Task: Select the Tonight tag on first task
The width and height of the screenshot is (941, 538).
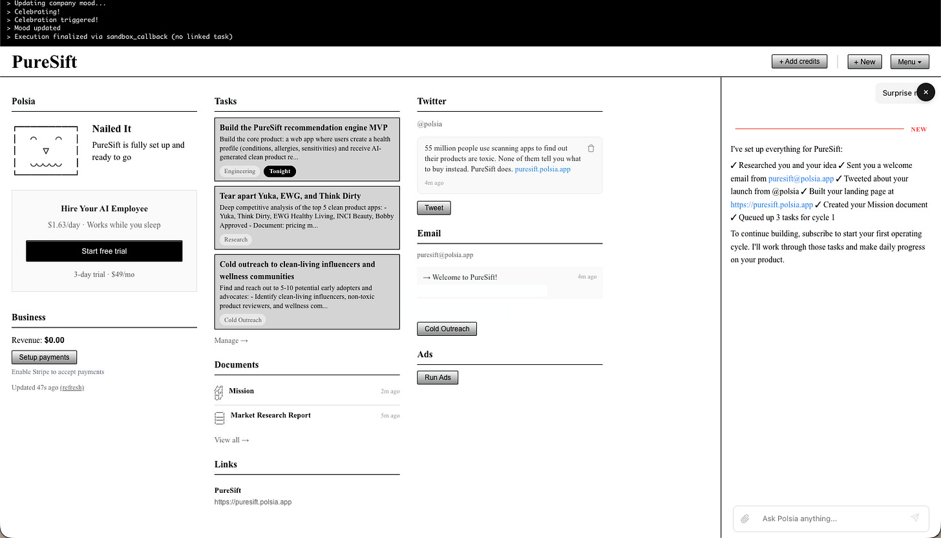Action: pyautogui.click(x=280, y=171)
